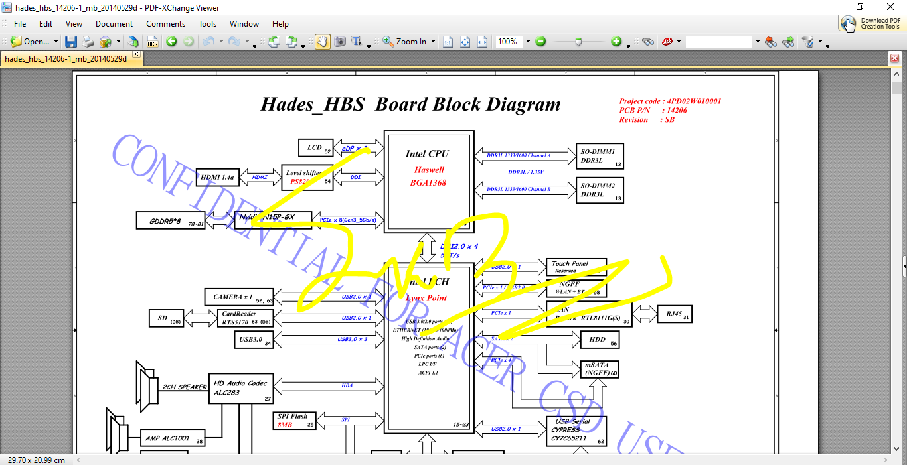907x465 pixels.
Task: Select the Hand tool
Action: coord(322,42)
